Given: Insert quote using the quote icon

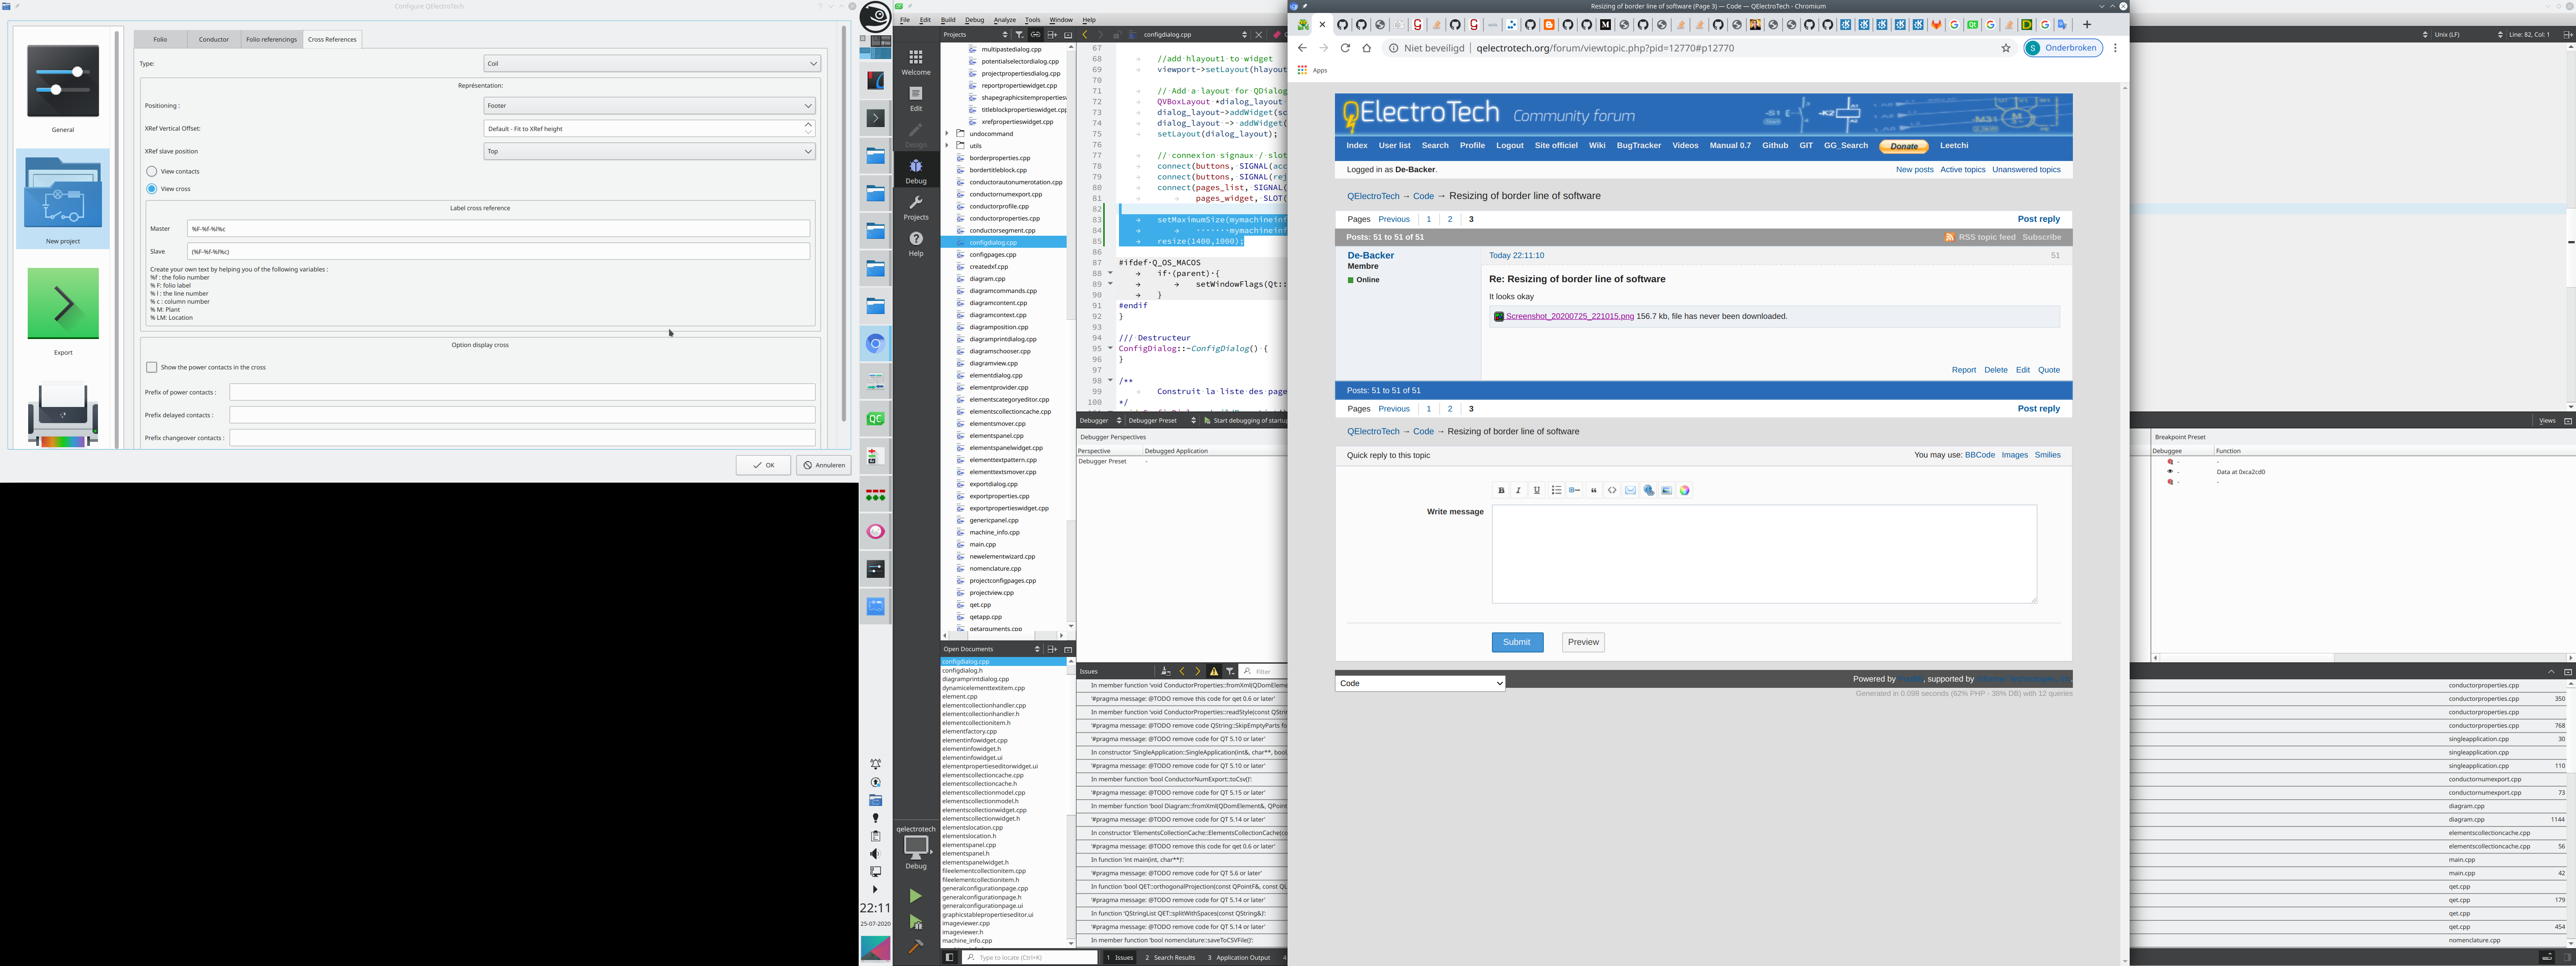Looking at the screenshot, I should pyautogui.click(x=1594, y=491).
